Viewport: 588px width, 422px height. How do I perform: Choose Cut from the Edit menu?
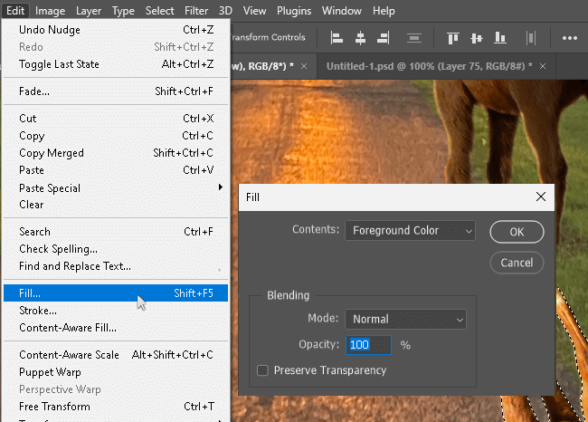click(x=116, y=118)
